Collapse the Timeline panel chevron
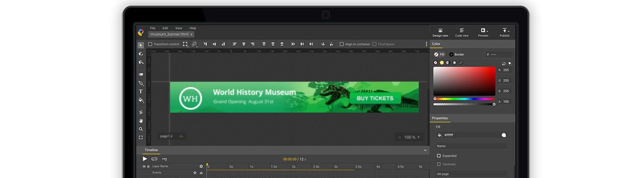 [x=425, y=150]
